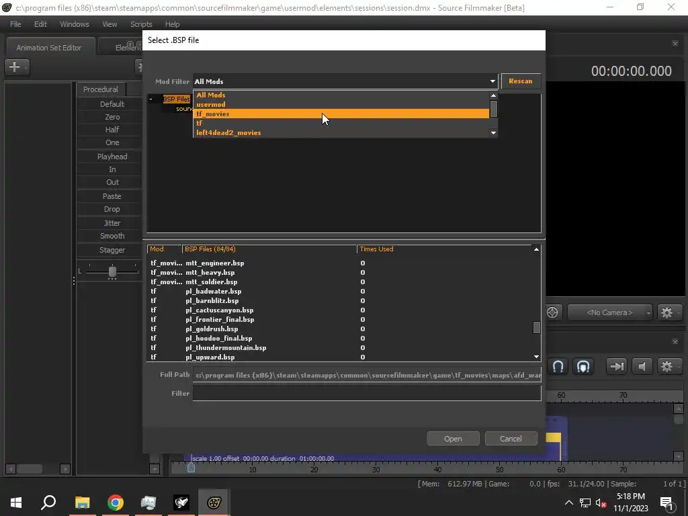Viewport: 688px width, 516px height.
Task: Click the Rescan button
Action: tap(521, 81)
